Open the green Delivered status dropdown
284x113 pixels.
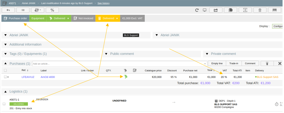[x=59, y=18]
